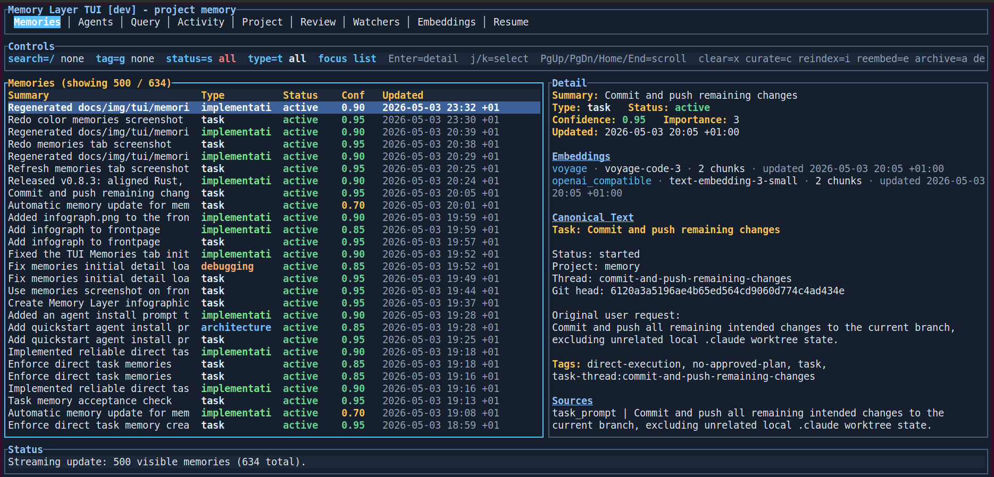Click the clear=x command

click(x=719, y=58)
